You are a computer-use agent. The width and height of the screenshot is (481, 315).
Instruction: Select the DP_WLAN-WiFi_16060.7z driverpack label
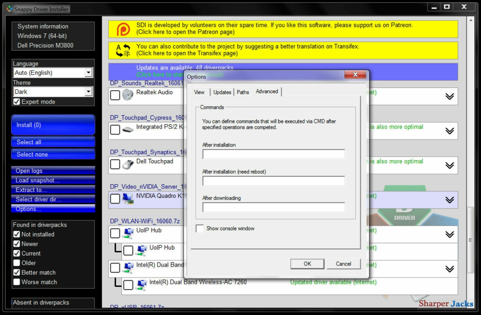pyautogui.click(x=145, y=221)
